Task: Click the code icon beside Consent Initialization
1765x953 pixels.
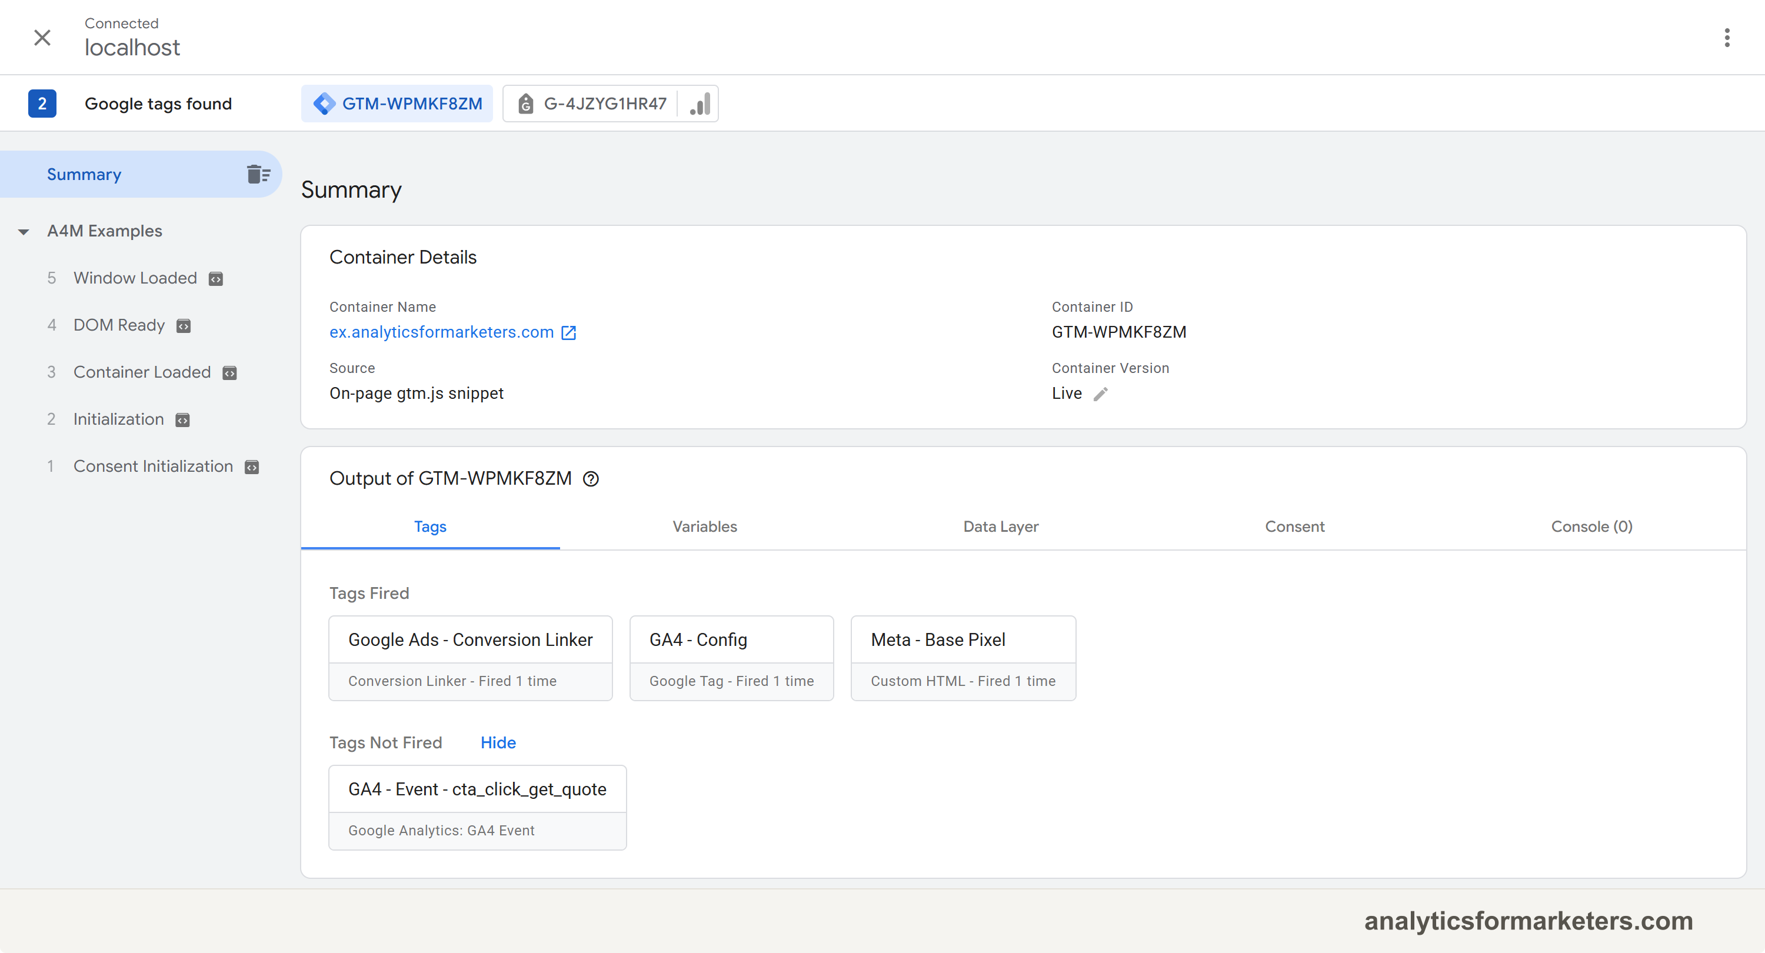Action: [252, 468]
